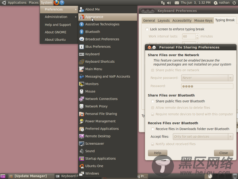Click the Power Management icon
This screenshot has height=179, width=238.
click(x=81, y=121)
